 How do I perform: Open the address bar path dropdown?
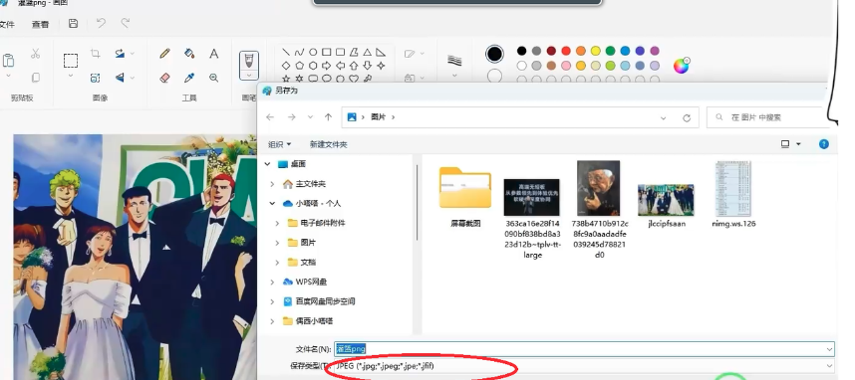663,117
